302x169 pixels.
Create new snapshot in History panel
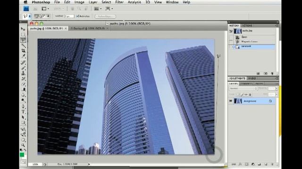point(265,73)
